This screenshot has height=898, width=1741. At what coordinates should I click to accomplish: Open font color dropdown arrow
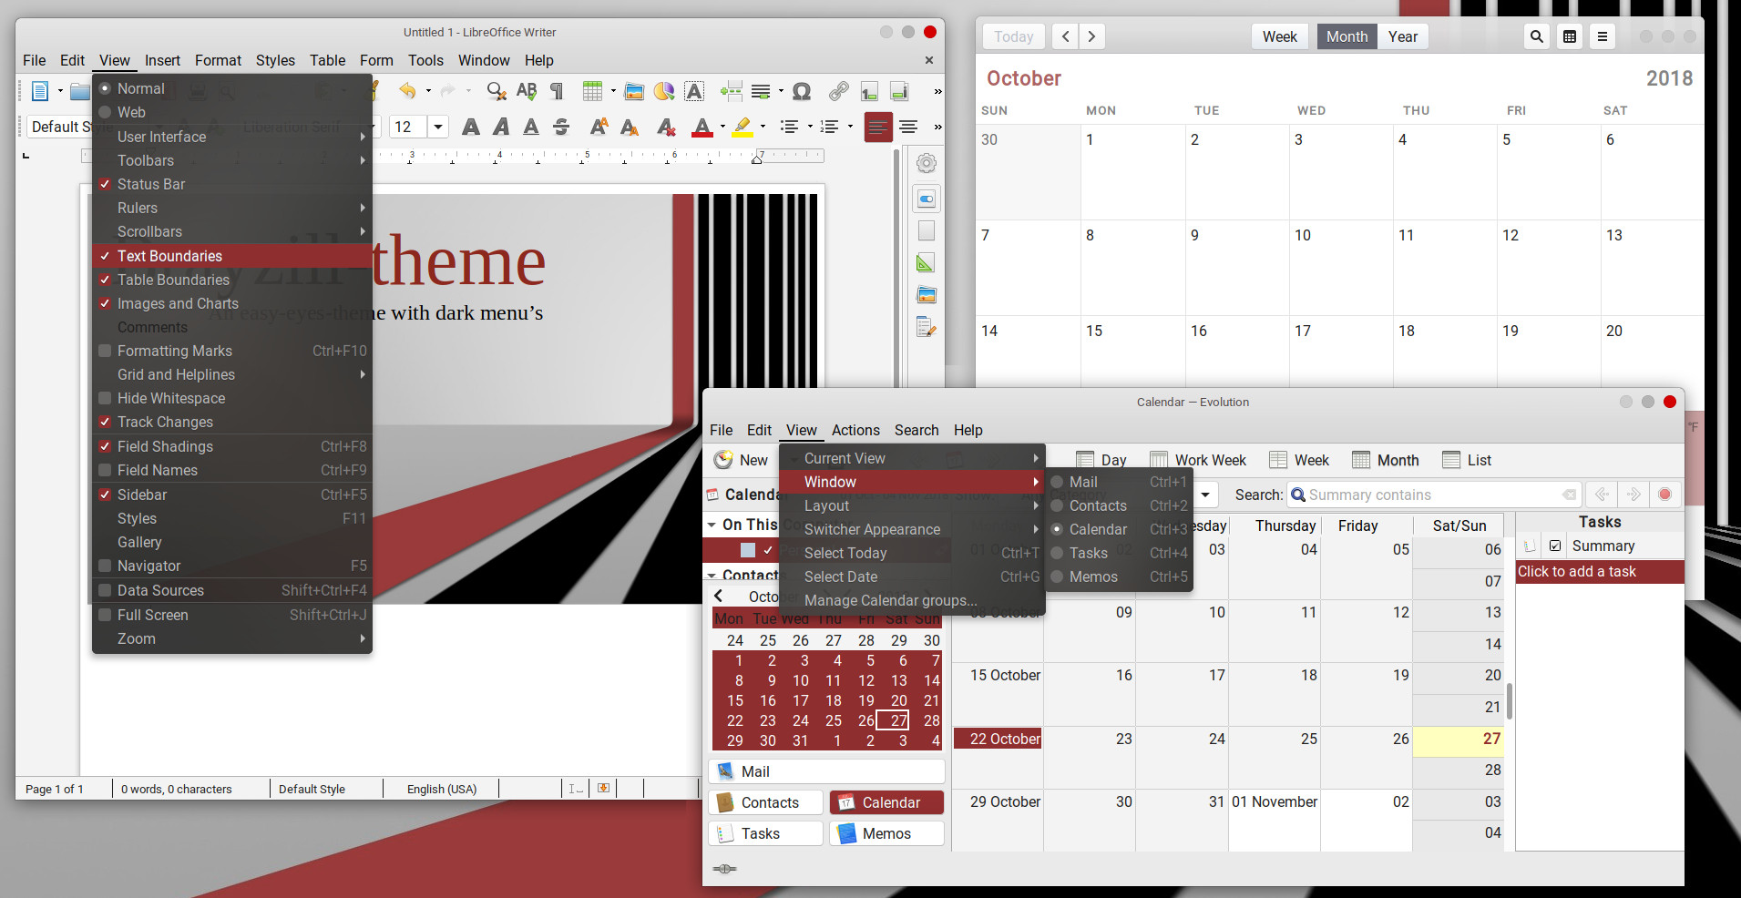point(722,127)
